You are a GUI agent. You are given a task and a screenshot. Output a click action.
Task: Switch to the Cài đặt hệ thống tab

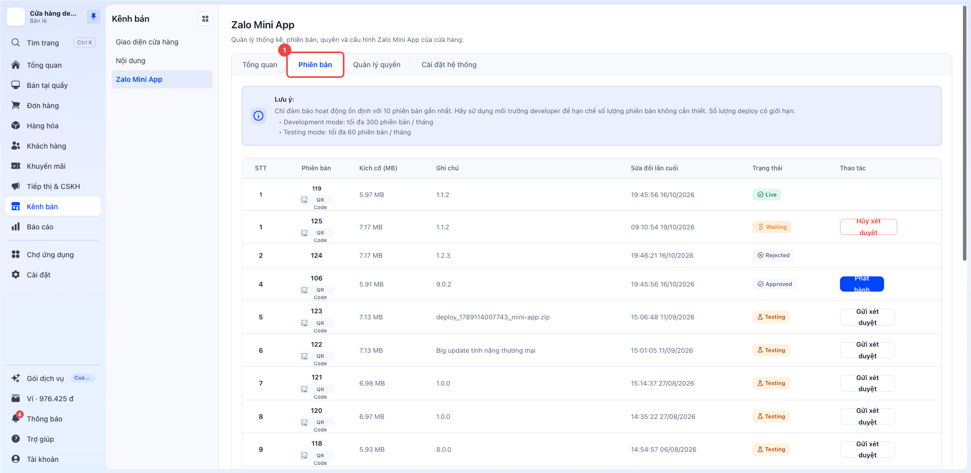tap(449, 65)
